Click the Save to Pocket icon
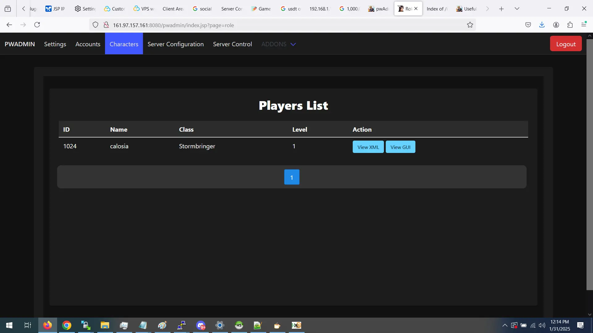This screenshot has height=333, width=593. 528,25
